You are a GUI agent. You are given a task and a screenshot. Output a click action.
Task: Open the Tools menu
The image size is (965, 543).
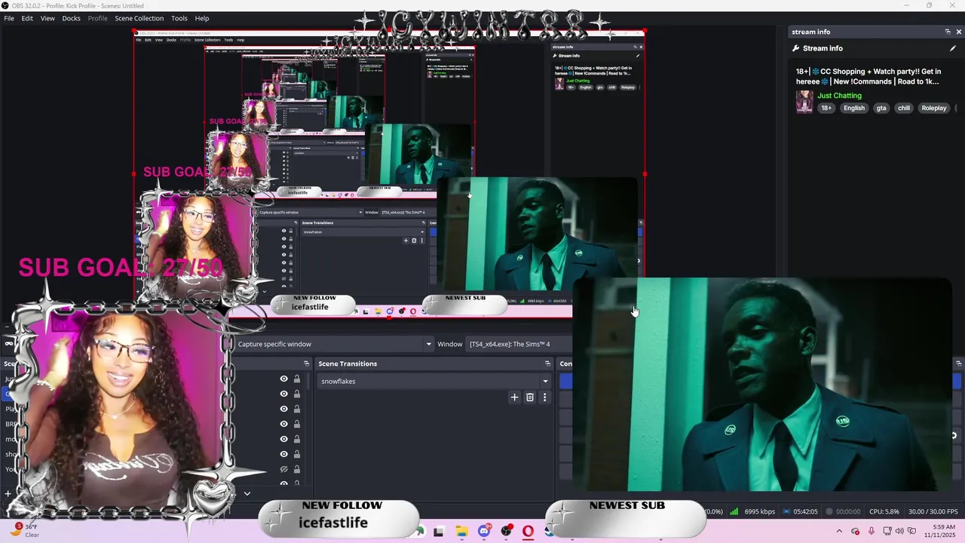(179, 18)
